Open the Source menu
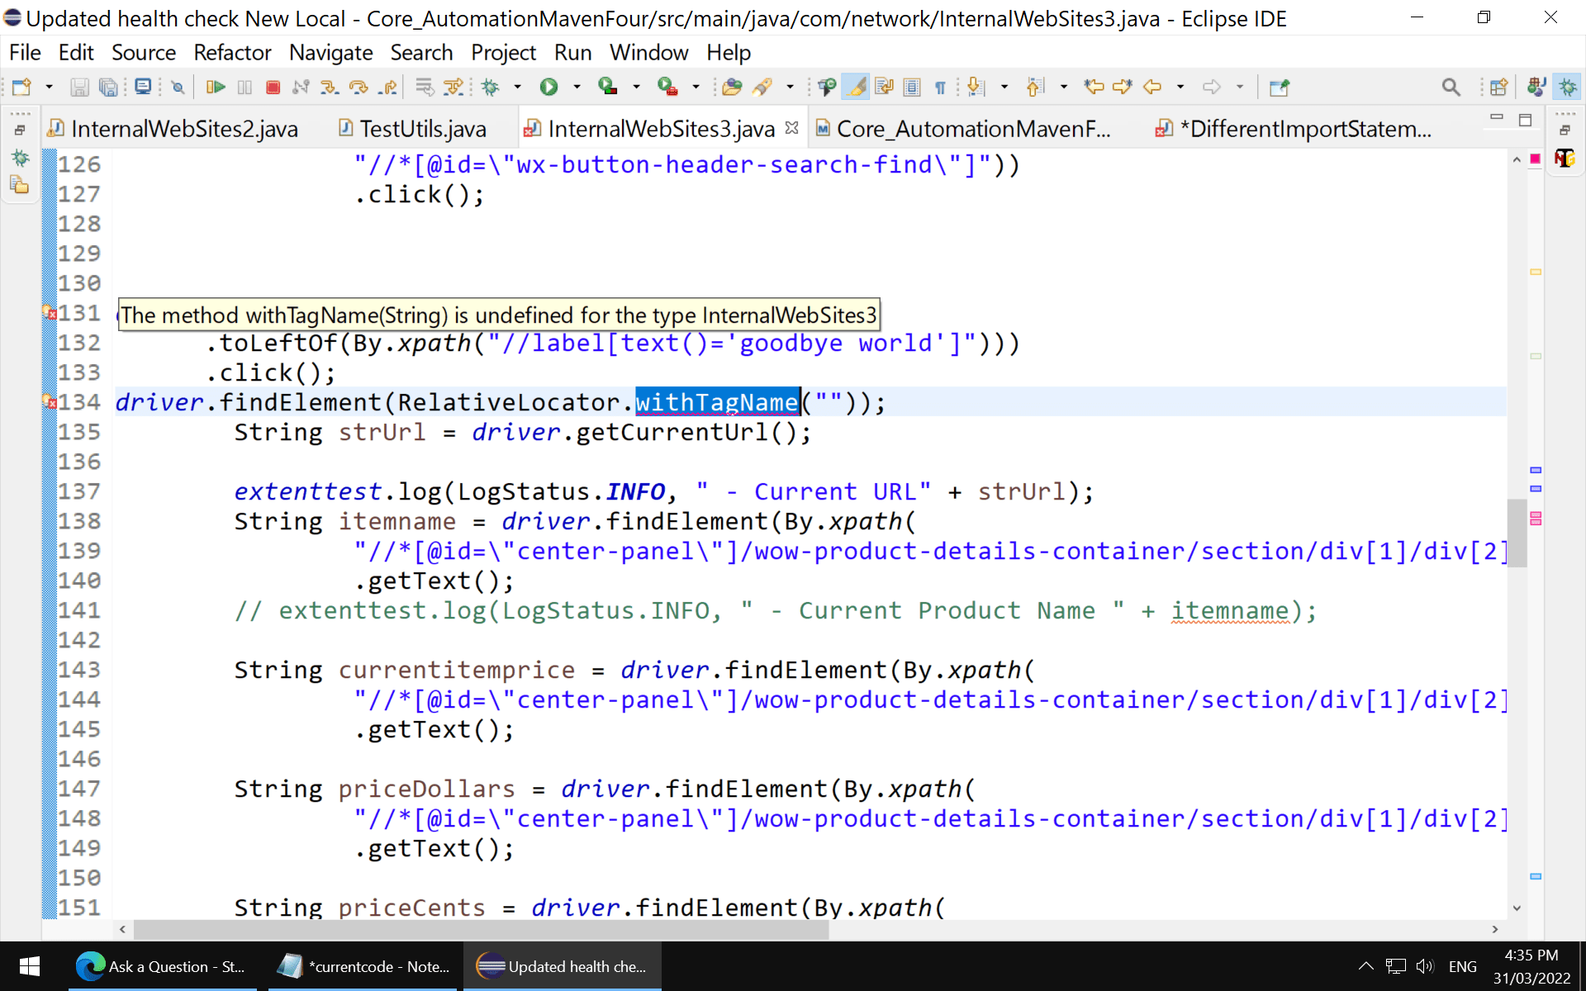1586x991 pixels. click(x=144, y=53)
